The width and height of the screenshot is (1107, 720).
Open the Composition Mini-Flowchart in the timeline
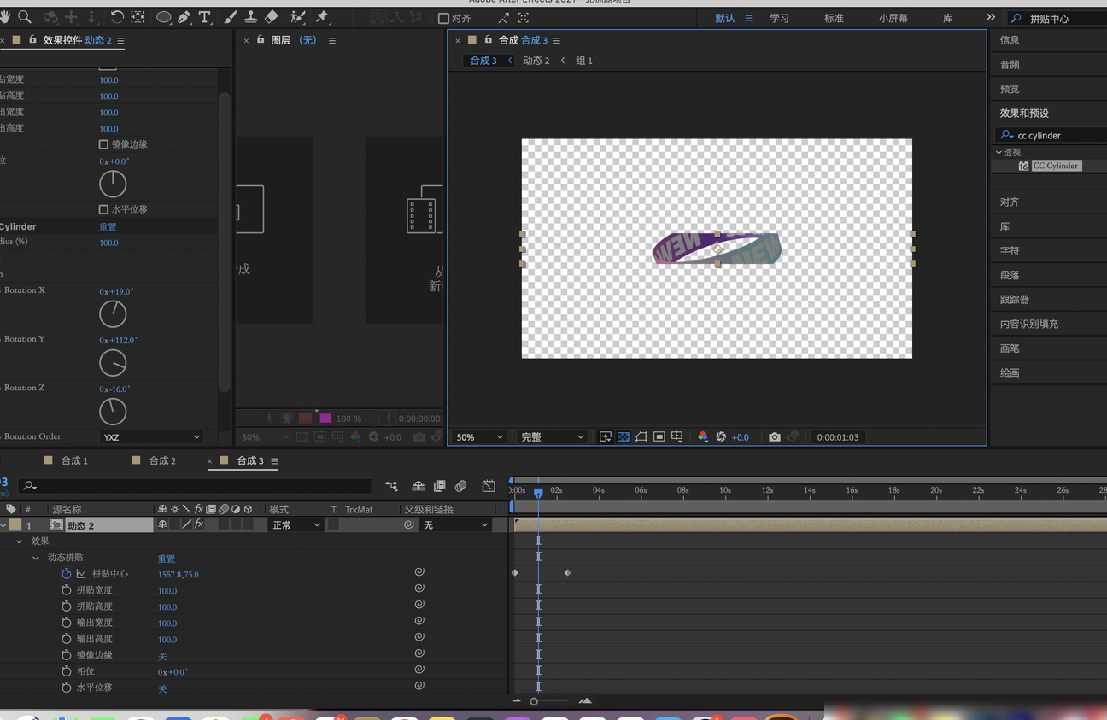tap(391, 486)
